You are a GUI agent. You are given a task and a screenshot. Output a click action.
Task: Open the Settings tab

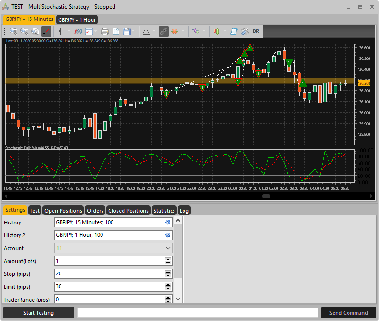coord(15,210)
